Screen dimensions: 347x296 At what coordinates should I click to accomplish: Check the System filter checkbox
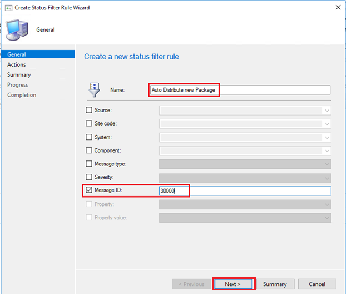(89, 137)
